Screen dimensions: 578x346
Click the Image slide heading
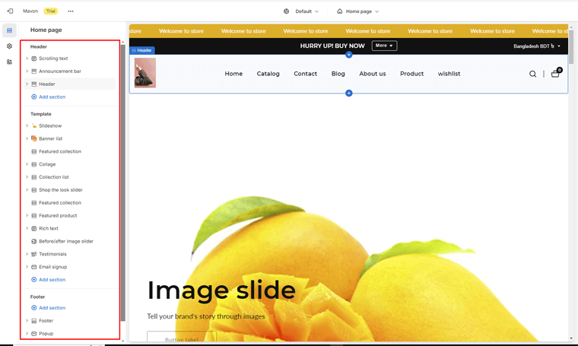click(x=221, y=290)
